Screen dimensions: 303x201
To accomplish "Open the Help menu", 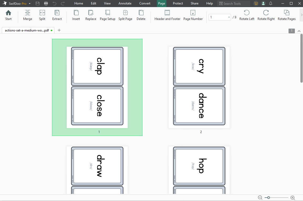I will coord(209,3).
